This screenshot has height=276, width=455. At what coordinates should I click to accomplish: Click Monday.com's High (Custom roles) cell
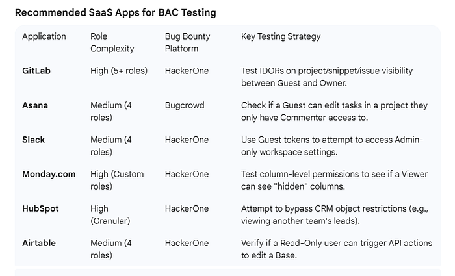(x=117, y=180)
